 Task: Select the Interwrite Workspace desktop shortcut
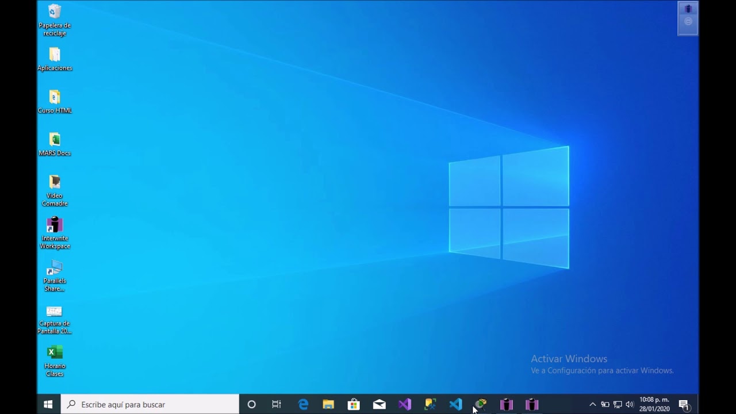[x=55, y=233]
